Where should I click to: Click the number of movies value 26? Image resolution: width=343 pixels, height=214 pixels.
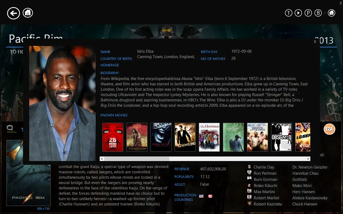click(x=233, y=58)
